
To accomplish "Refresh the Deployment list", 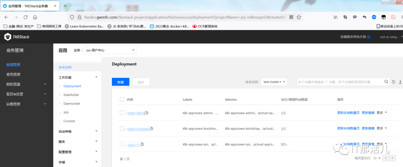I will tap(393, 82).
